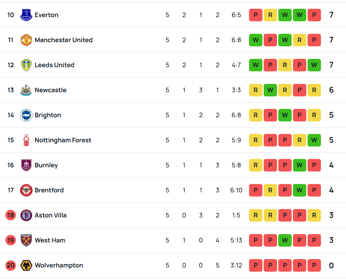Click the Leeds United club crest
Image resolution: width=346 pixels, height=280 pixels.
pyautogui.click(x=26, y=65)
